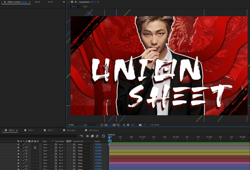The image size is (250, 170).
Task: Click the Test breadcrumb in composition navigator
Action: coord(85,7)
